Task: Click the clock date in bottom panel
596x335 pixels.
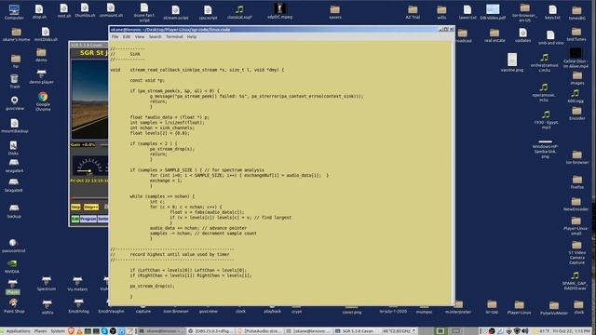Action: point(572,331)
